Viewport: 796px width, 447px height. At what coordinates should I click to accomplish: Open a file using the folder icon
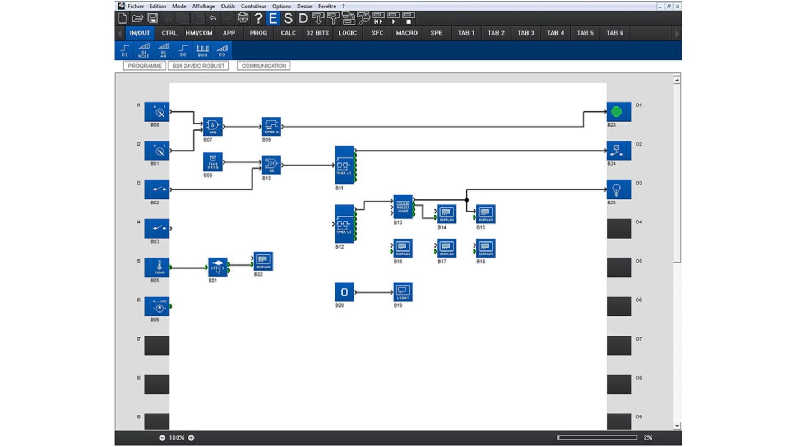tap(137, 18)
